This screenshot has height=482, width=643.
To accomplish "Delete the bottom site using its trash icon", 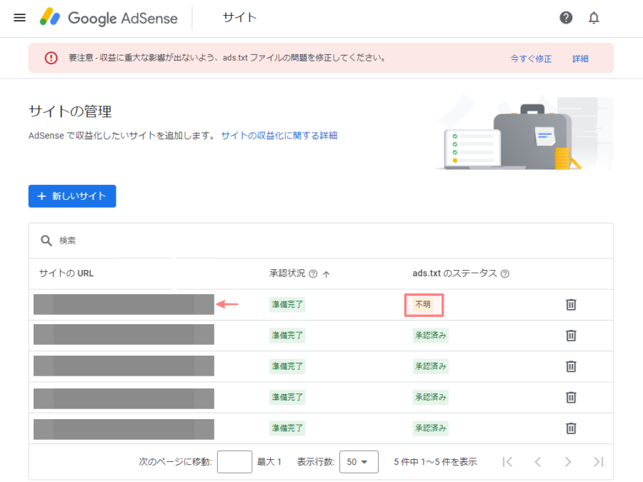I will (x=571, y=428).
